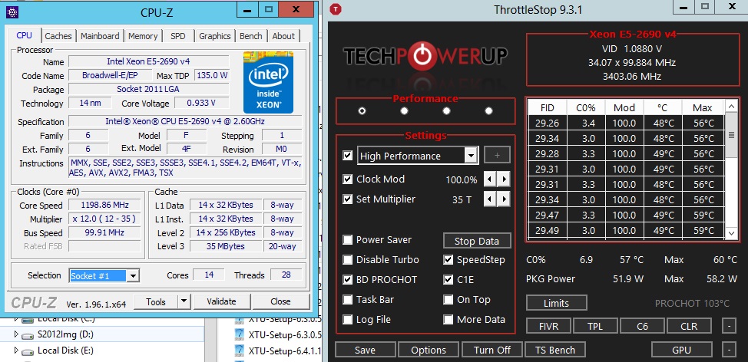Screen dimensions: 748x362
Task: Enable the Disable Turbo checkbox
Action: tap(348, 259)
